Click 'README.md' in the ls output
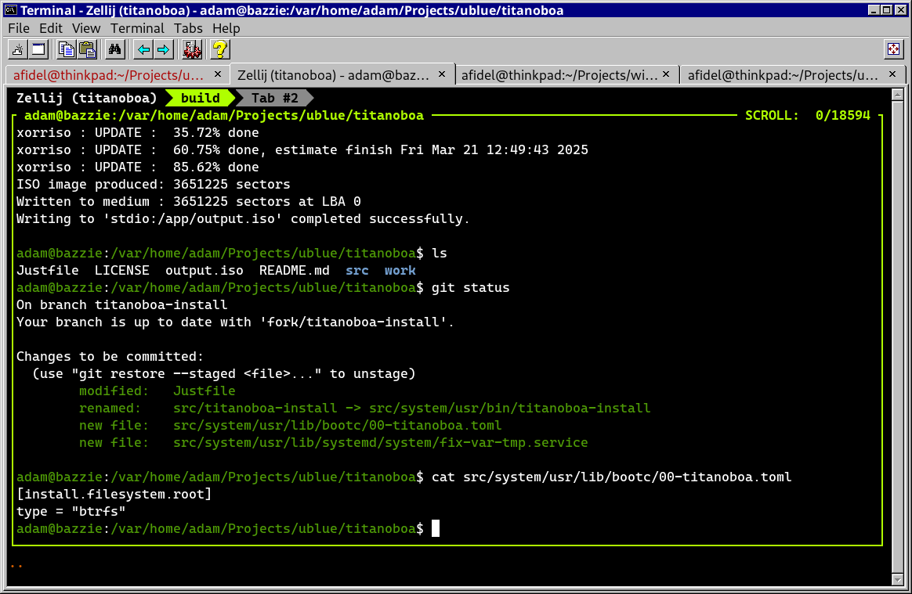The height and width of the screenshot is (594, 912). [x=295, y=270]
